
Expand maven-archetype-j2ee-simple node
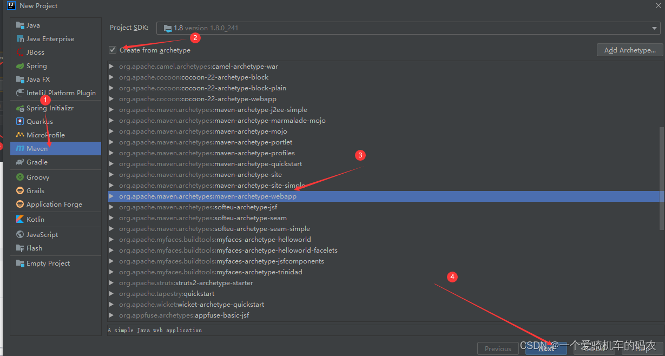(111, 110)
